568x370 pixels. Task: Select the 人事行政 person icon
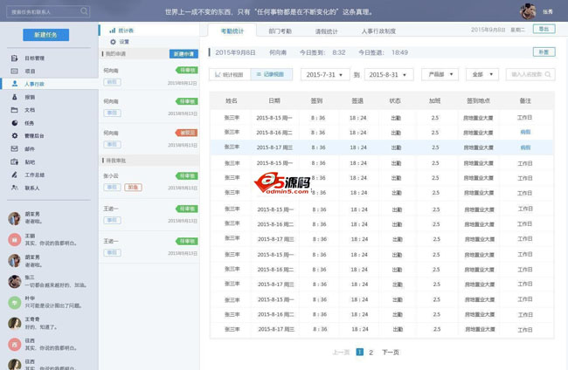[15, 84]
